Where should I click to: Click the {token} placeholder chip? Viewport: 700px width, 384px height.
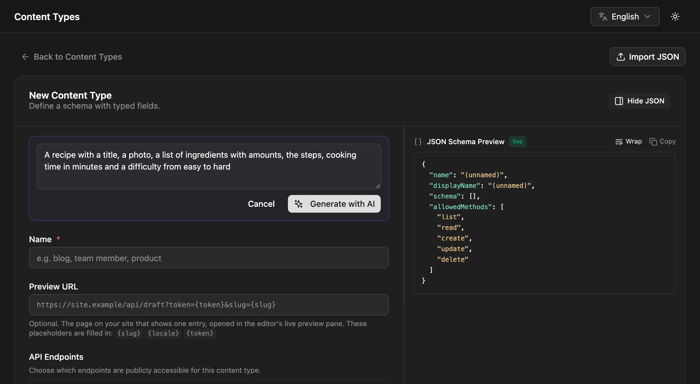[200, 333]
